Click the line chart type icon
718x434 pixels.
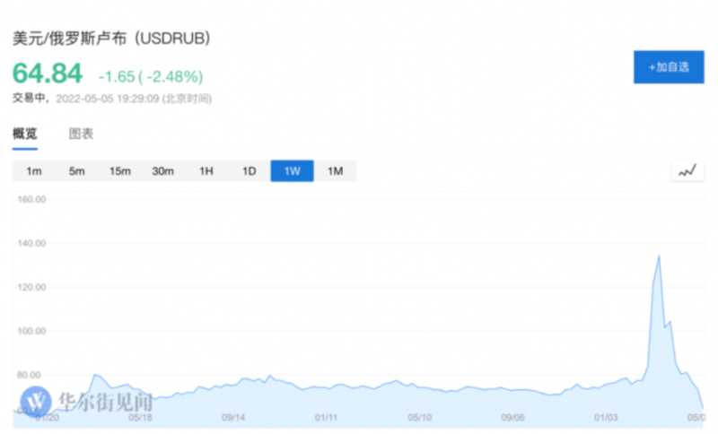[687, 171]
